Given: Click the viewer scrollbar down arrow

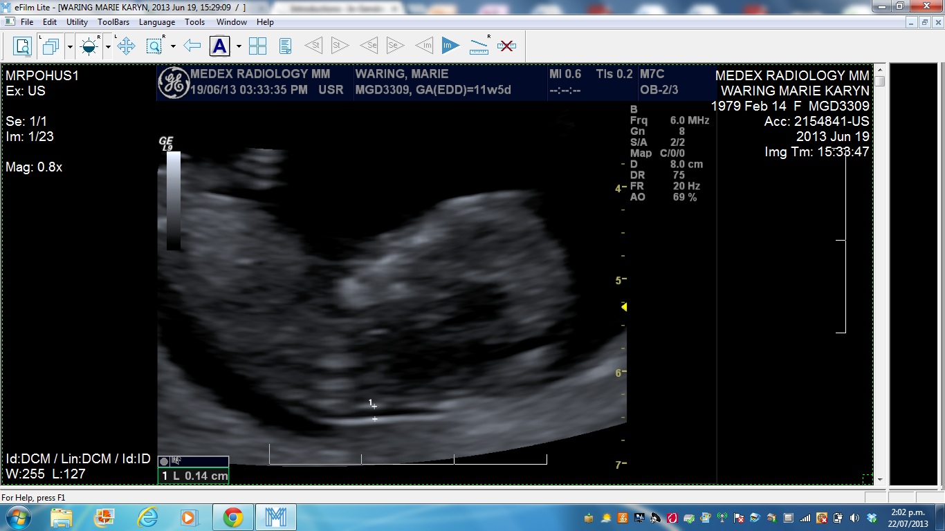Looking at the screenshot, I should pos(880,479).
